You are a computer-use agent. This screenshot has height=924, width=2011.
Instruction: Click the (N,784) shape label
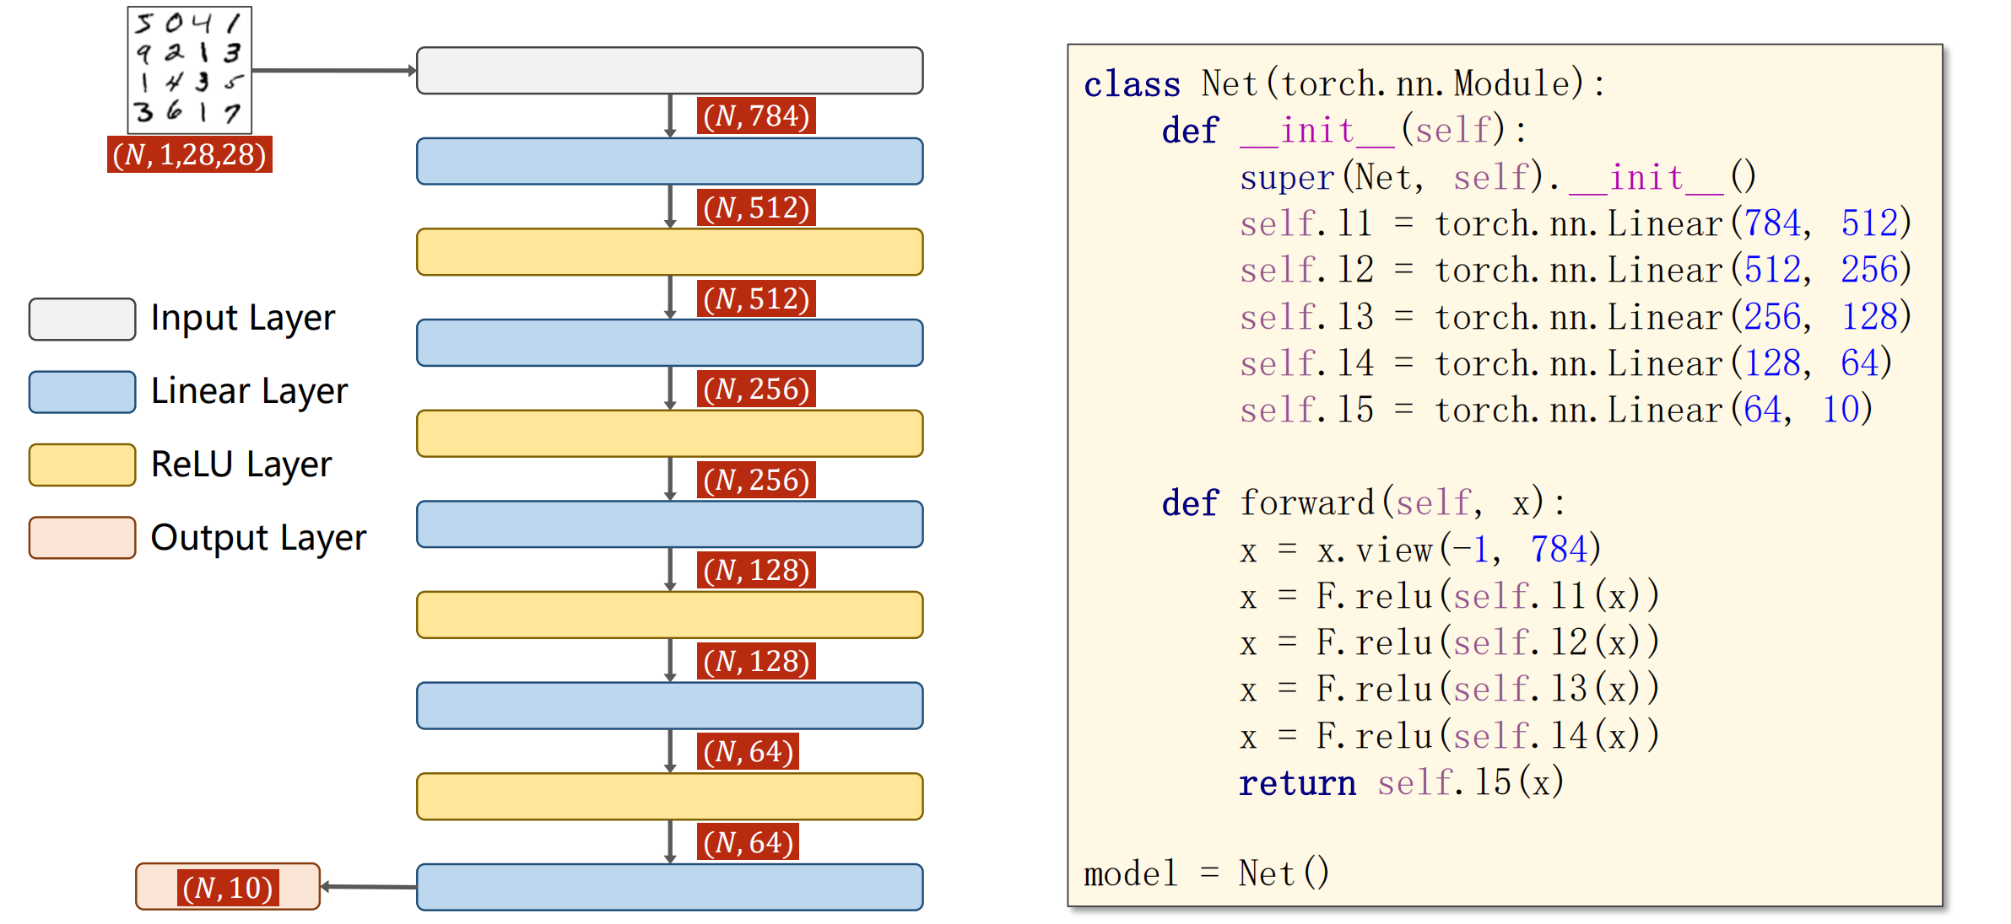coord(756,115)
